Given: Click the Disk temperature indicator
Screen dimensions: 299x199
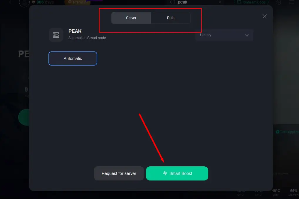Looking at the screenshot, I should point(276,192).
